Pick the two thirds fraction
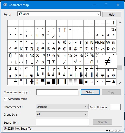This screenshot has width=125, height=133. point(75,56)
